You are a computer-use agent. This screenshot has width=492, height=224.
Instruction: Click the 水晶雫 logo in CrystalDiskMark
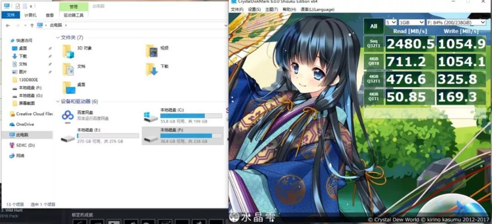tap(252, 217)
